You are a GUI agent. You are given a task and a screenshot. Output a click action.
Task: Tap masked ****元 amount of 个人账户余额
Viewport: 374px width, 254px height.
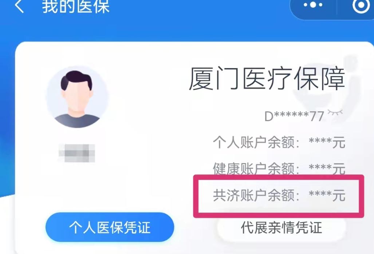(x=327, y=143)
